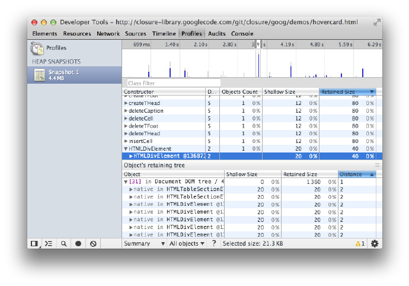Collapse the HTMLDivElement constructor row
This screenshot has height=286, width=409.
[x=126, y=149]
